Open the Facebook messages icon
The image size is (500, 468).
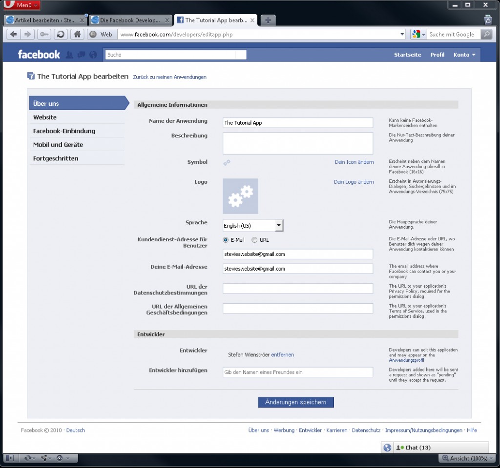click(x=82, y=55)
